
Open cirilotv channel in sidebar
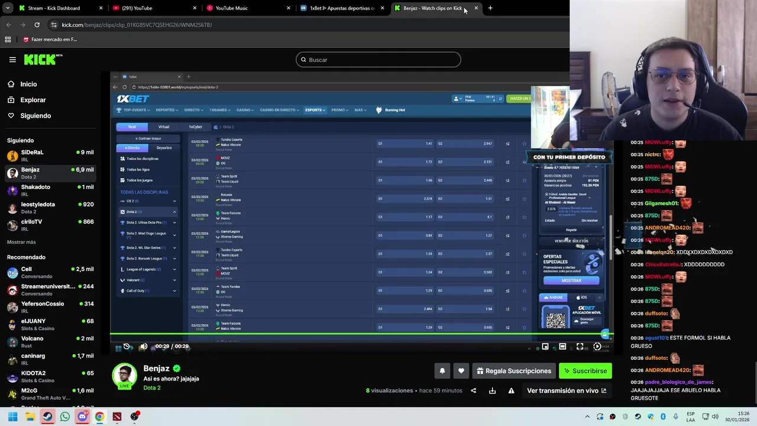[x=50, y=225]
